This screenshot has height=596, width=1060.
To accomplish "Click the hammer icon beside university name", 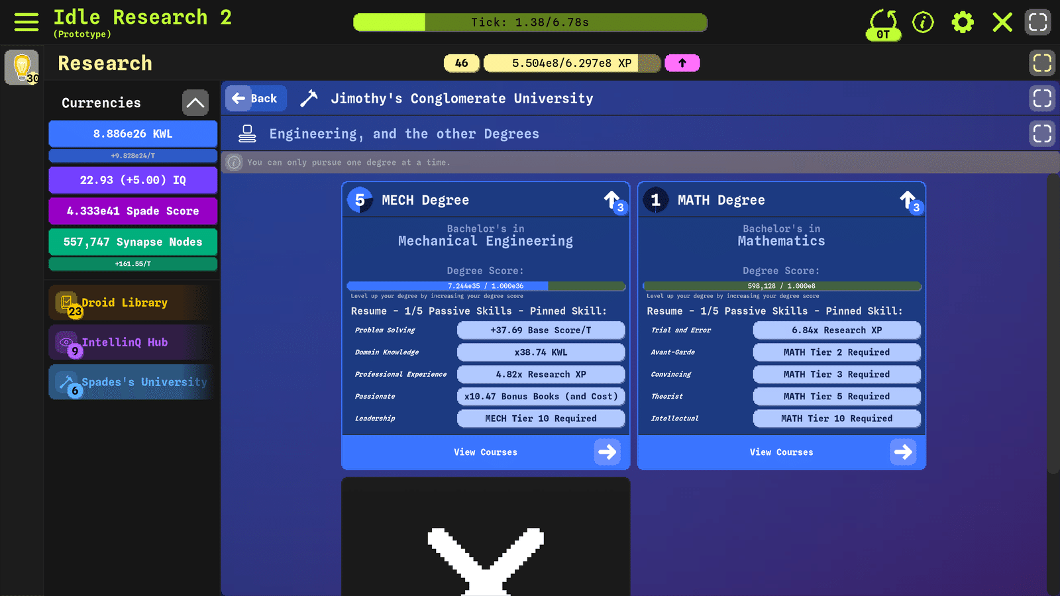I will [309, 99].
